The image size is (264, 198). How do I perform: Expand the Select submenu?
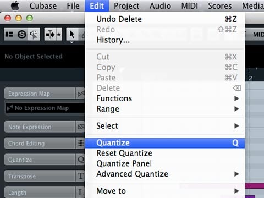(165, 126)
